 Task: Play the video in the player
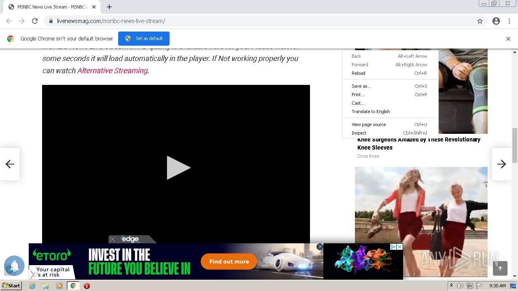(178, 168)
